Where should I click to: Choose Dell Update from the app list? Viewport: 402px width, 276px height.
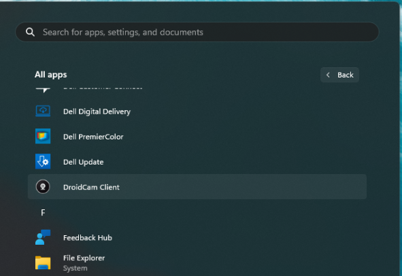tap(83, 162)
